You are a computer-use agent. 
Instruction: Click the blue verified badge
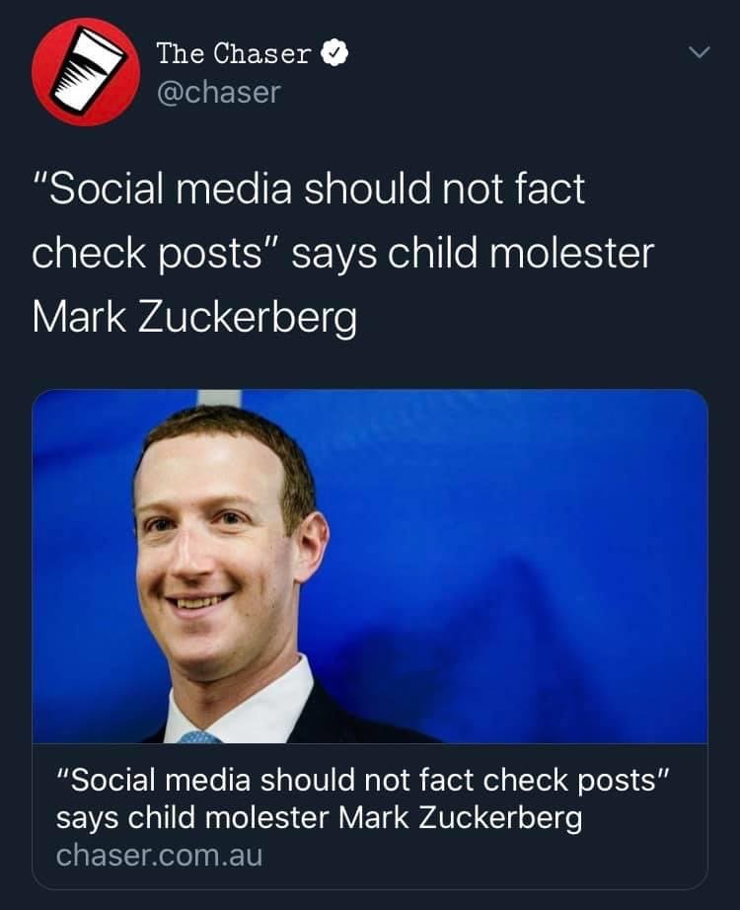click(335, 53)
